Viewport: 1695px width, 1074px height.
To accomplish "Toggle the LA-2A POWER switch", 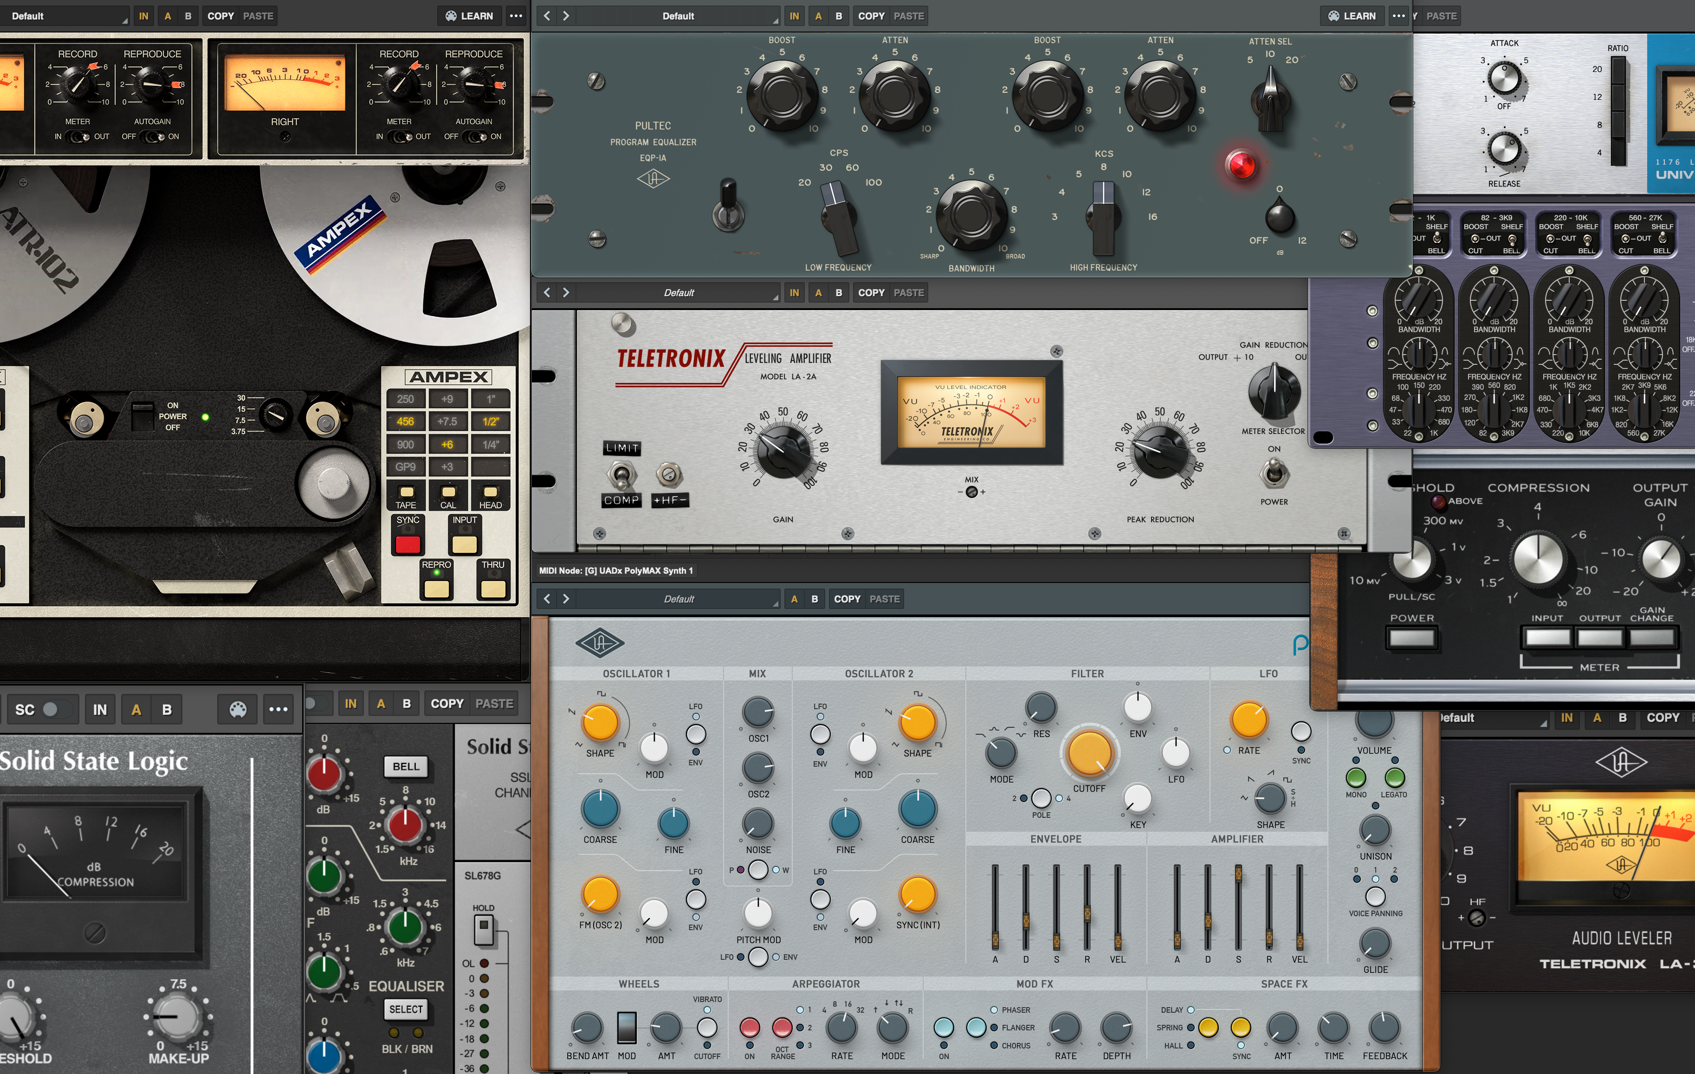I will pyautogui.click(x=1274, y=474).
